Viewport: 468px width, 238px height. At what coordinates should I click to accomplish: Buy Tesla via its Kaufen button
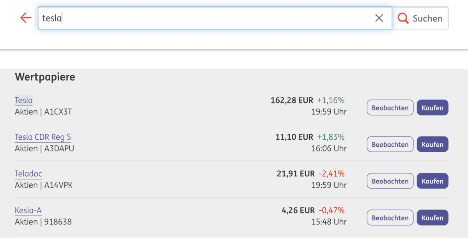(x=432, y=107)
